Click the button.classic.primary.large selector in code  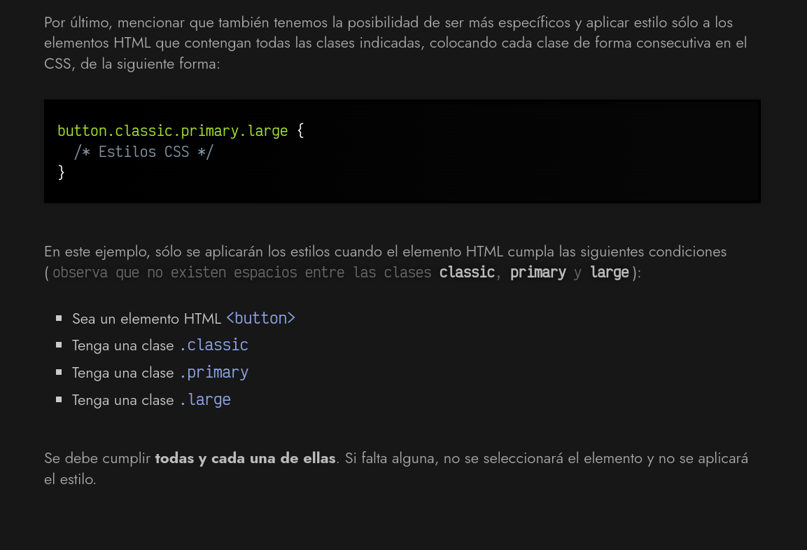(172, 131)
